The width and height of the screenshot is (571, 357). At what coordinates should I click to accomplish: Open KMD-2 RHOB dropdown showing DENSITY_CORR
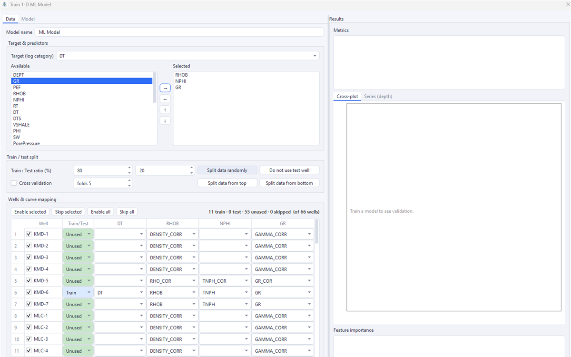pos(172,246)
